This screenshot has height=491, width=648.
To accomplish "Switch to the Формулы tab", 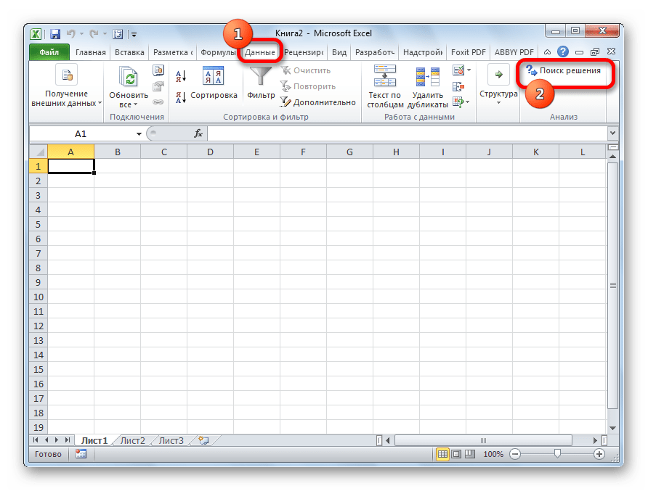I will [x=218, y=52].
